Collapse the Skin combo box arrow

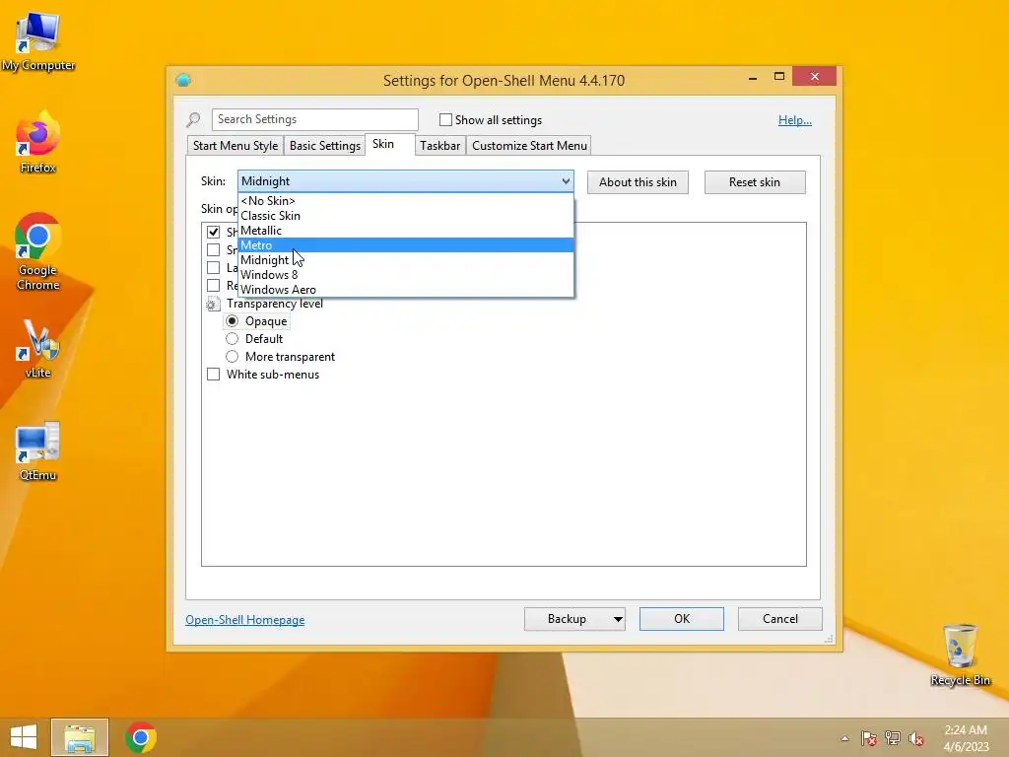click(x=565, y=181)
